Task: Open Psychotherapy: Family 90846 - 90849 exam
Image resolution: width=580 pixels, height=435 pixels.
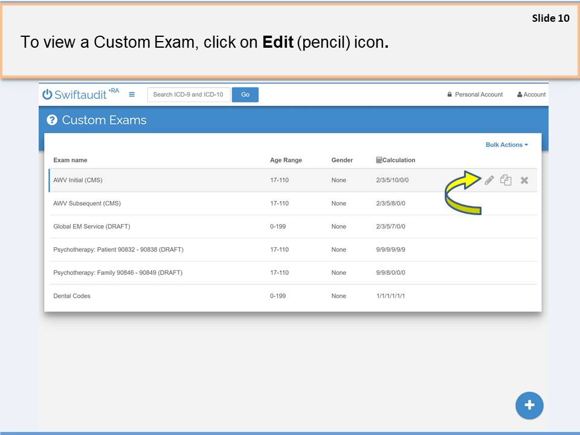Action: tap(118, 272)
